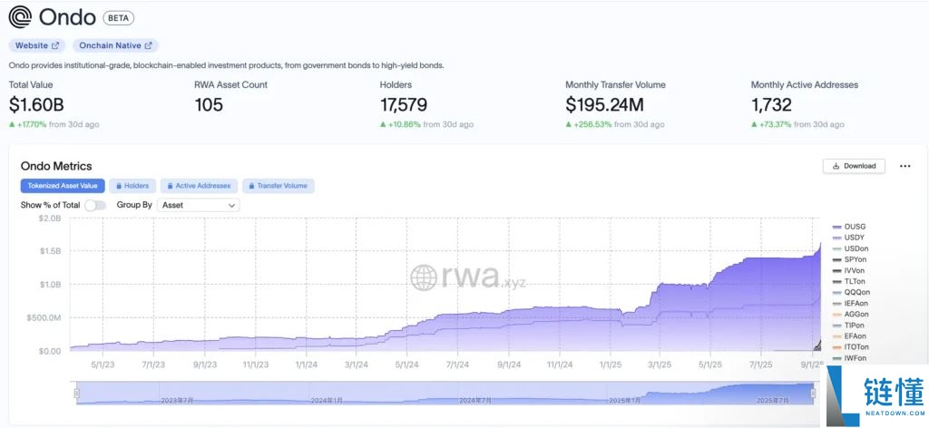Toggle EFAon series in legend

click(x=849, y=336)
